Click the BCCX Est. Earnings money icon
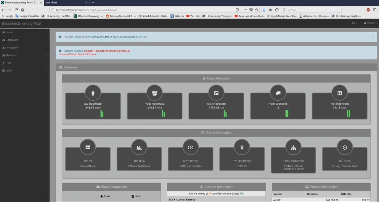Image resolution: width=379 pixels, height=202 pixels. point(190,147)
